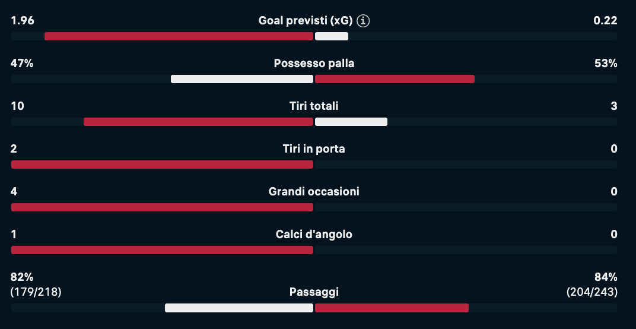Click the red 53% possession bar
636x329 pixels.
pyautogui.click(x=395, y=79)
